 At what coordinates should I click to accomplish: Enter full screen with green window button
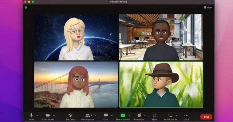[x=33, y=2]
